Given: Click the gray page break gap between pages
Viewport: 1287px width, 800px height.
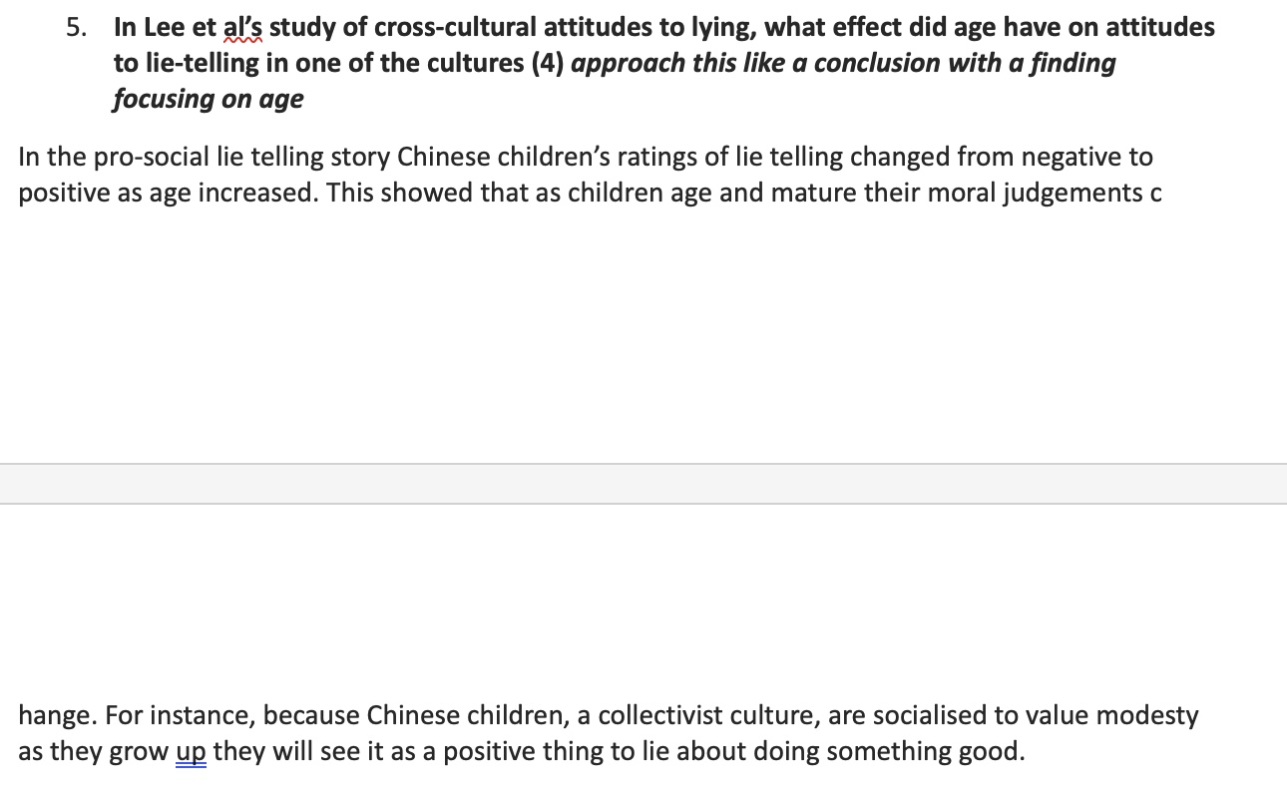Looking at the screenshot, I should click(x=643, y=484).
